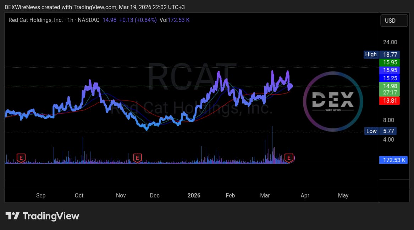The height and width of the screenshot is (230, 414).
Task: Click the Apr label on time axis
Action: (x=305, y=195)
